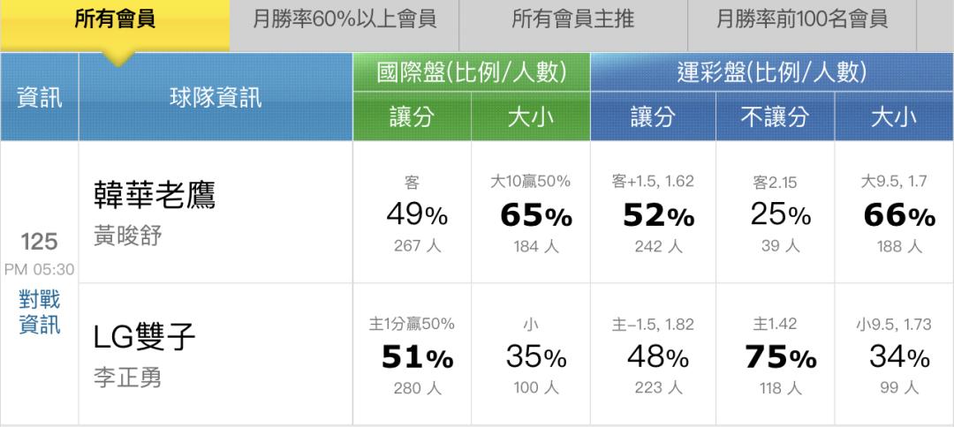Screen dimensions: 954x427
Task: Click the 客+1.5 52% cell
Action: (x=653, y=213)
